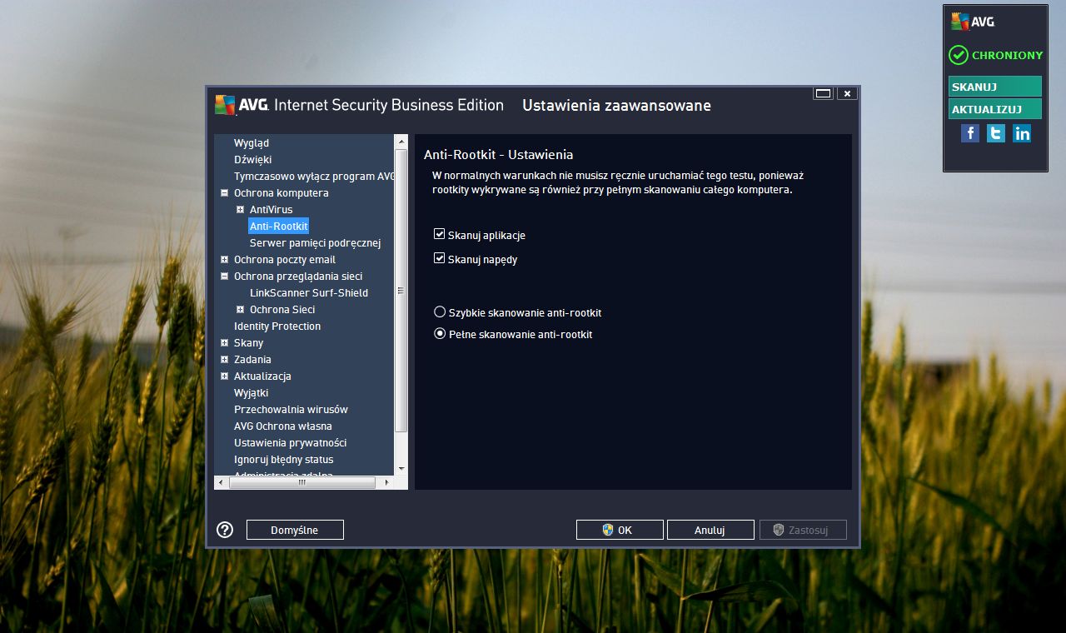Screen dimensions: 1066x633
Task: Click the tree scrollbar up arrow
Action: click(x=401, y=141)
